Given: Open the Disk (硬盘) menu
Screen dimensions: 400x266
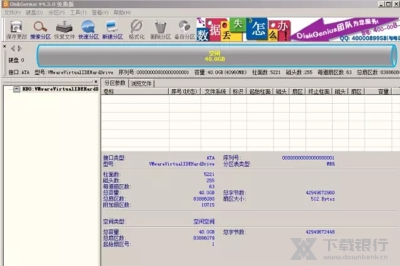Looking at the screenshot, I should 35,13.
